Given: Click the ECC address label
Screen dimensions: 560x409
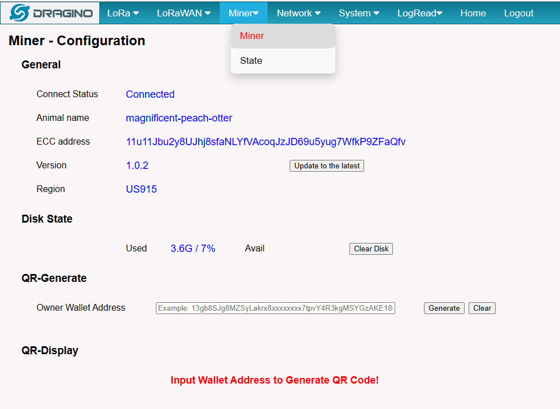Looking at the screenshot, I should tap(63, 142).
